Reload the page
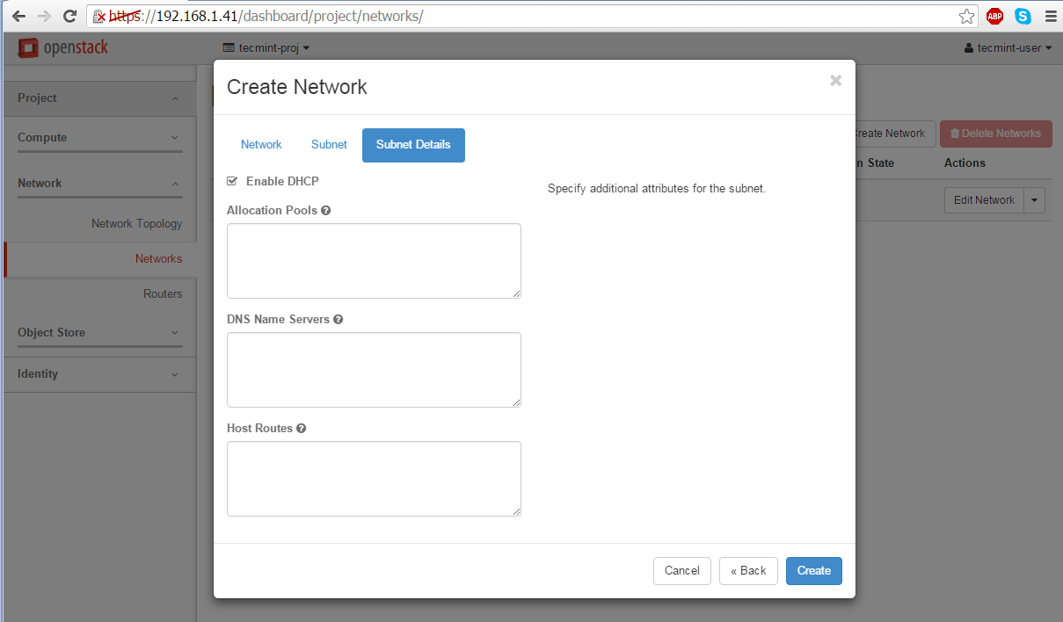 point(69,16)
